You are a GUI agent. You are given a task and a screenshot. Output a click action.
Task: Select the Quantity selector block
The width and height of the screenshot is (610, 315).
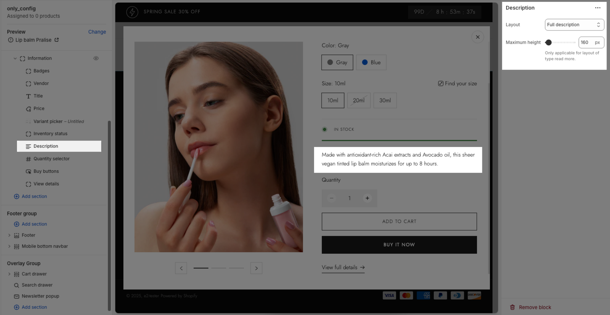[x=51, y=159]
